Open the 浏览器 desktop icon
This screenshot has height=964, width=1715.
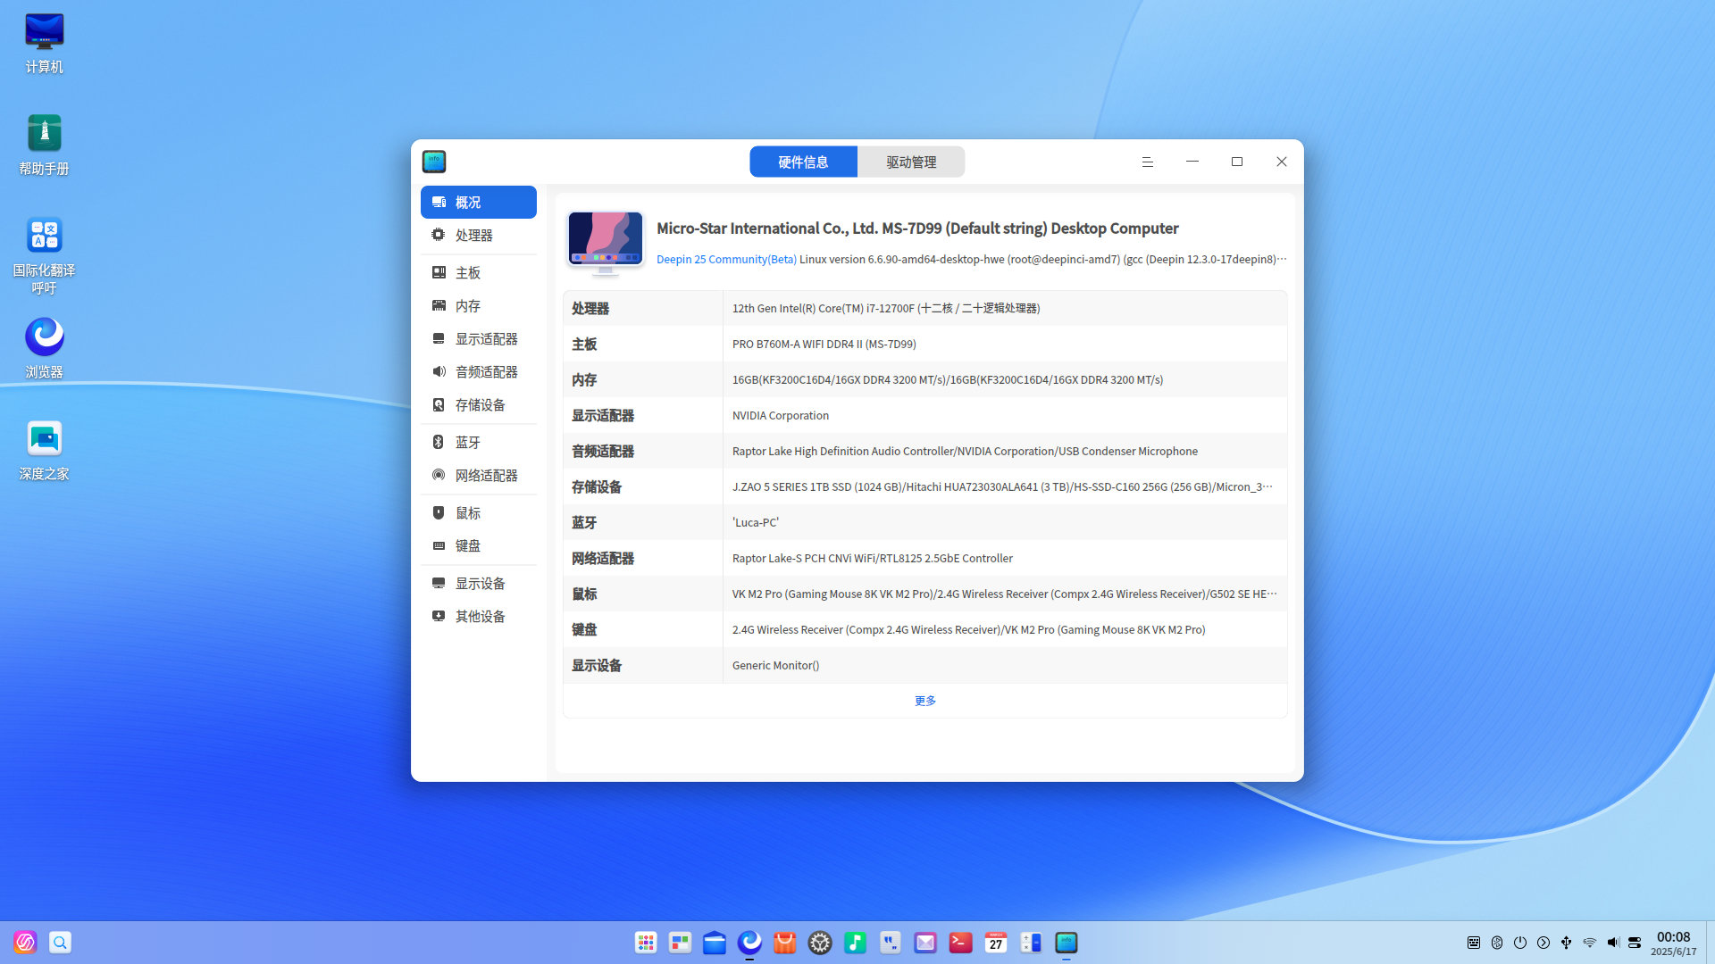point(44,348)
